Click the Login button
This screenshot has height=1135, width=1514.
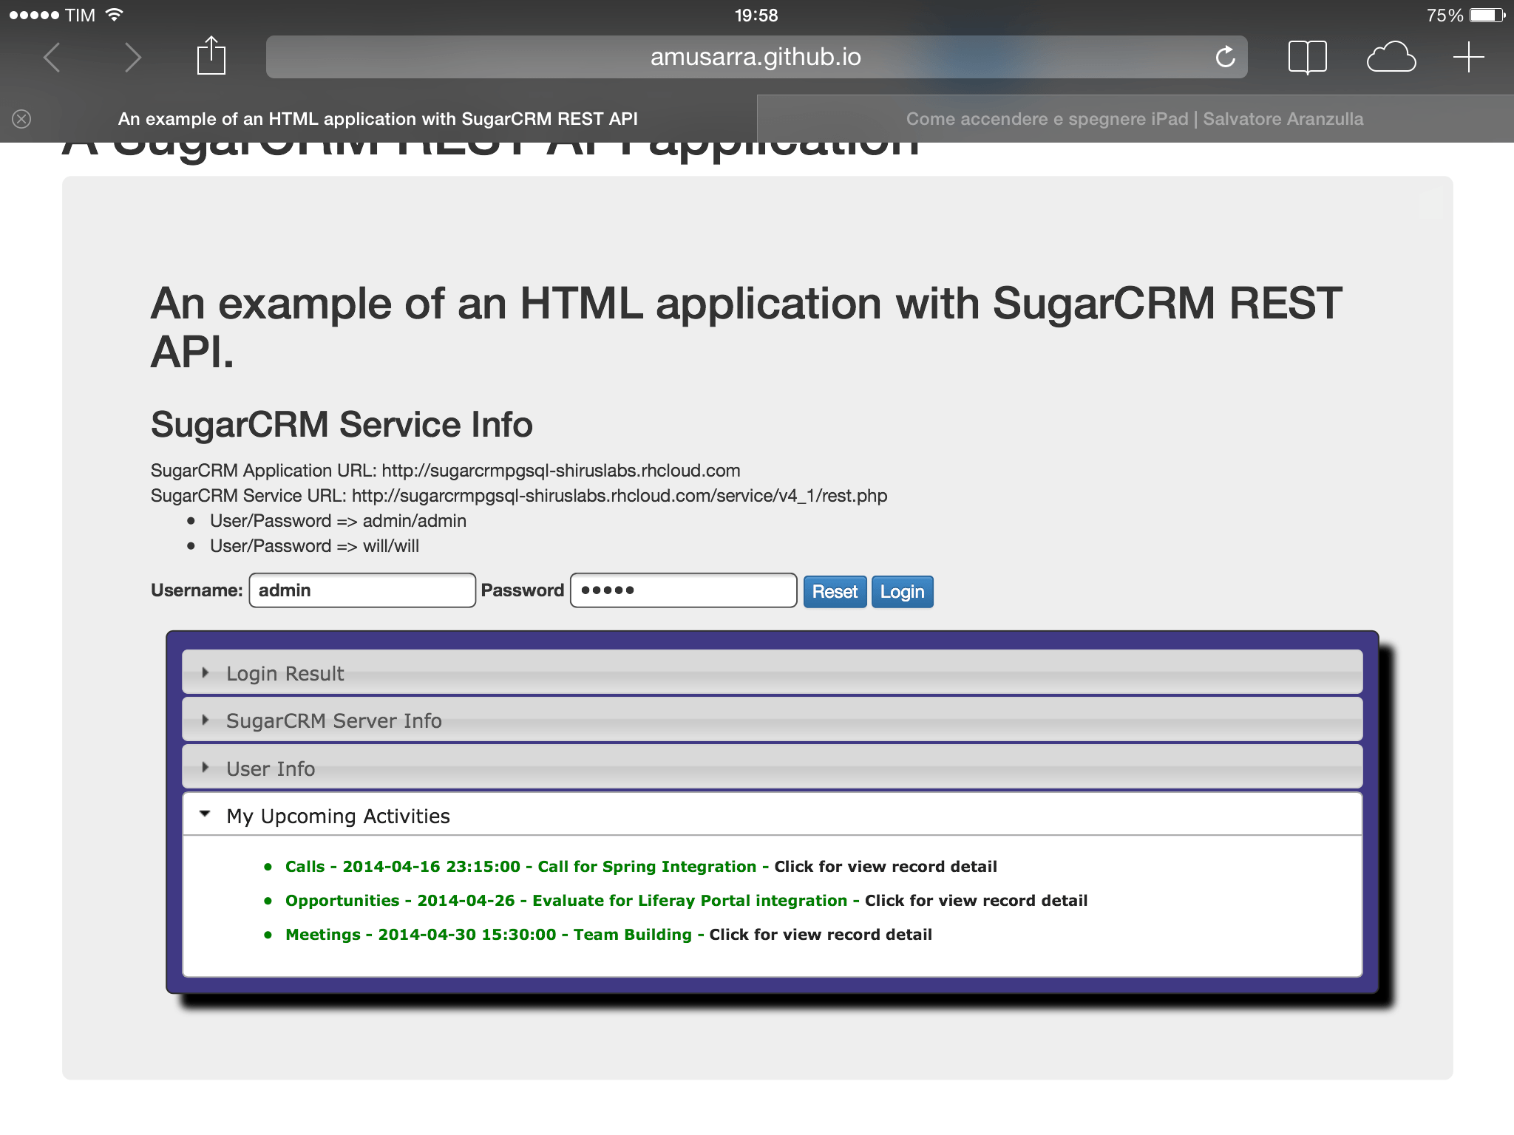pyautogui.click(x=902, y=592)
